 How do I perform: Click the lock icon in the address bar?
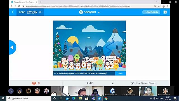(24, 6)
